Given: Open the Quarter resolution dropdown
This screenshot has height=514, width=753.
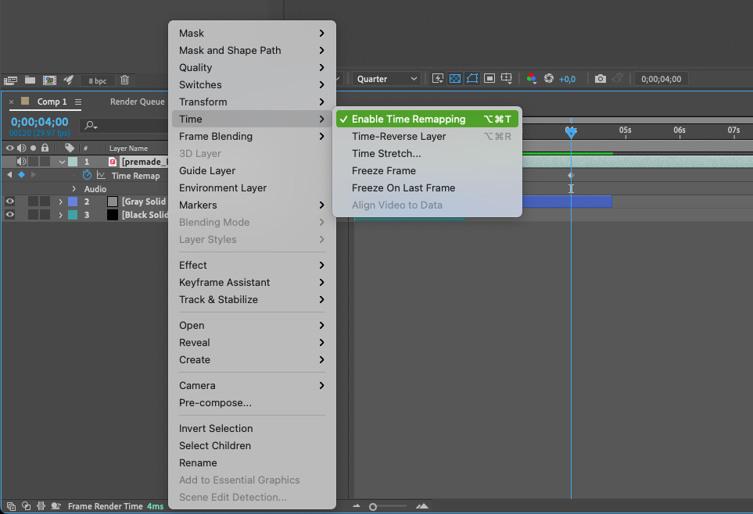Looking at the screenshot, I should click(x=386, y=79).
